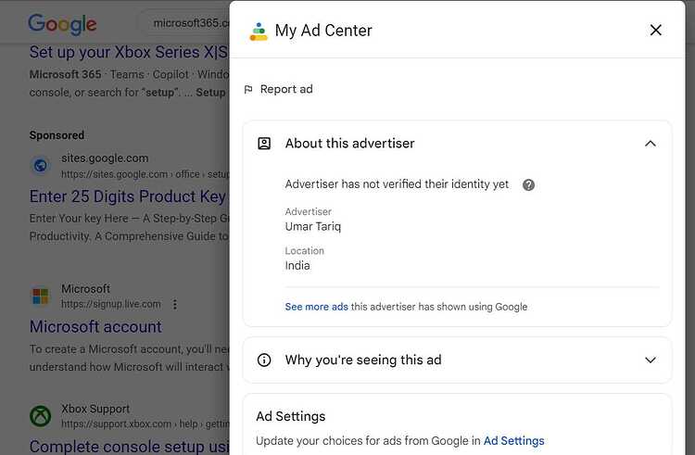
Task: Open the three-dot menu beside signup.live.com
Action: tap(175, 304)
